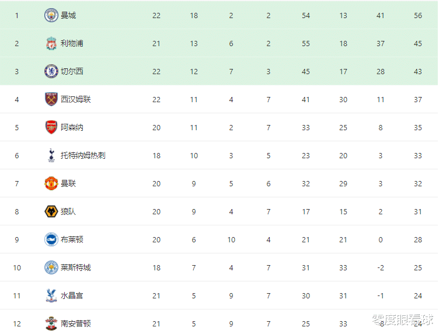439x334 pixels.
Task: Click the Wolves club crest
Action: 51,211
